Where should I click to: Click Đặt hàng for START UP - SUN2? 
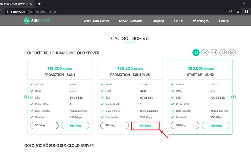tap(216, 126)
